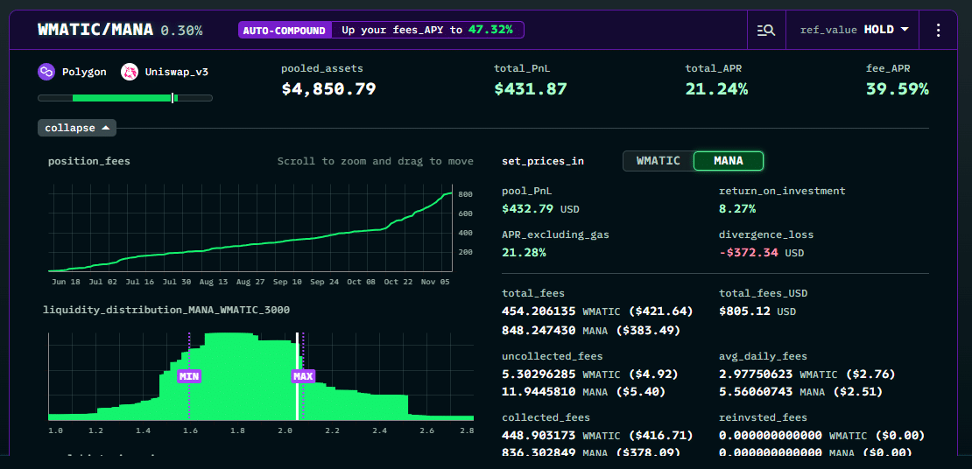The width and height of the screenshot is (972, 469).
Task: Click pool_PnL value $432.79
Action: pos(527,209)
